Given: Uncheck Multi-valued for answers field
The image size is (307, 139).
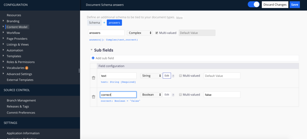Looking at the screenshot, I should 157,33.
